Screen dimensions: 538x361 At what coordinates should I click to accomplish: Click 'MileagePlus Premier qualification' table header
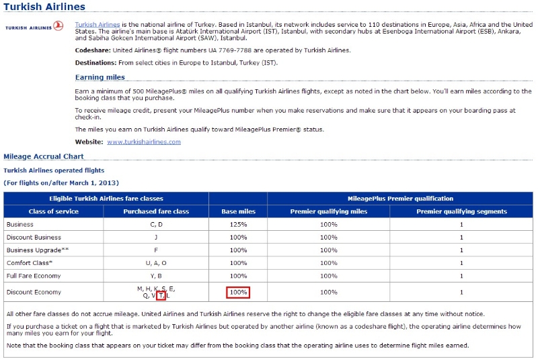[400, 199]
